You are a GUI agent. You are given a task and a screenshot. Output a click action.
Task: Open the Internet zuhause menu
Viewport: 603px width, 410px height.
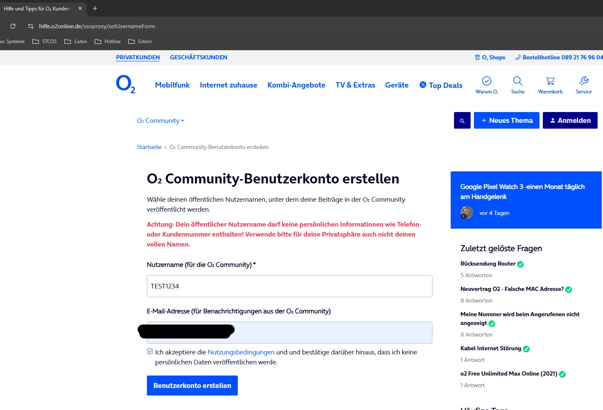[229, 85]
